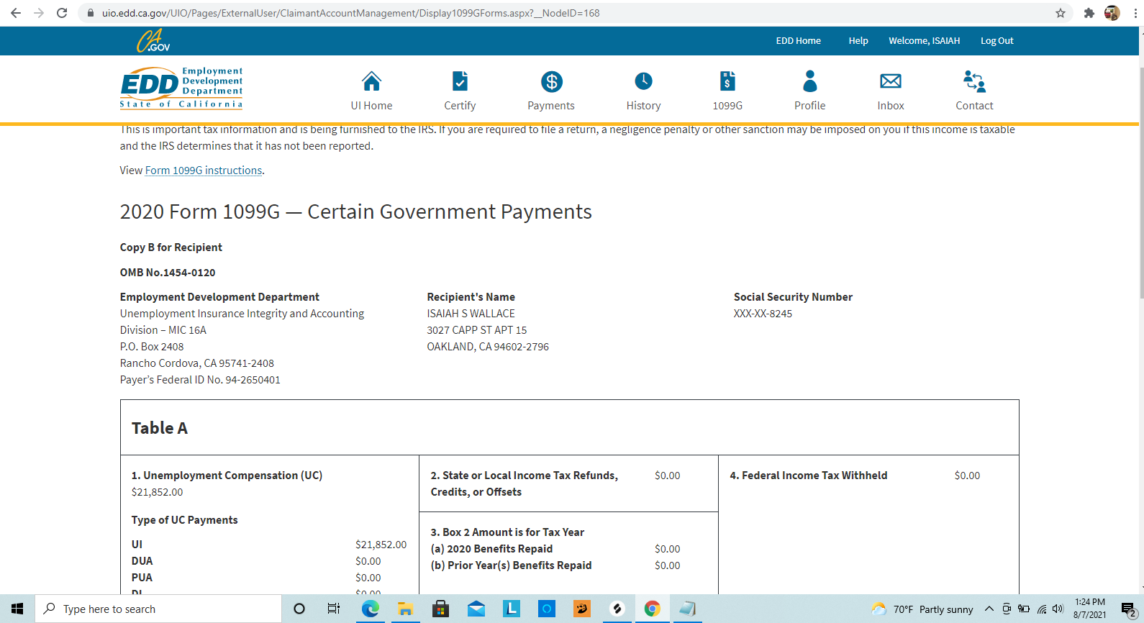Open the Inbox envelope icon
This screenshot has height=623, width=1144.
coord(890,82)
